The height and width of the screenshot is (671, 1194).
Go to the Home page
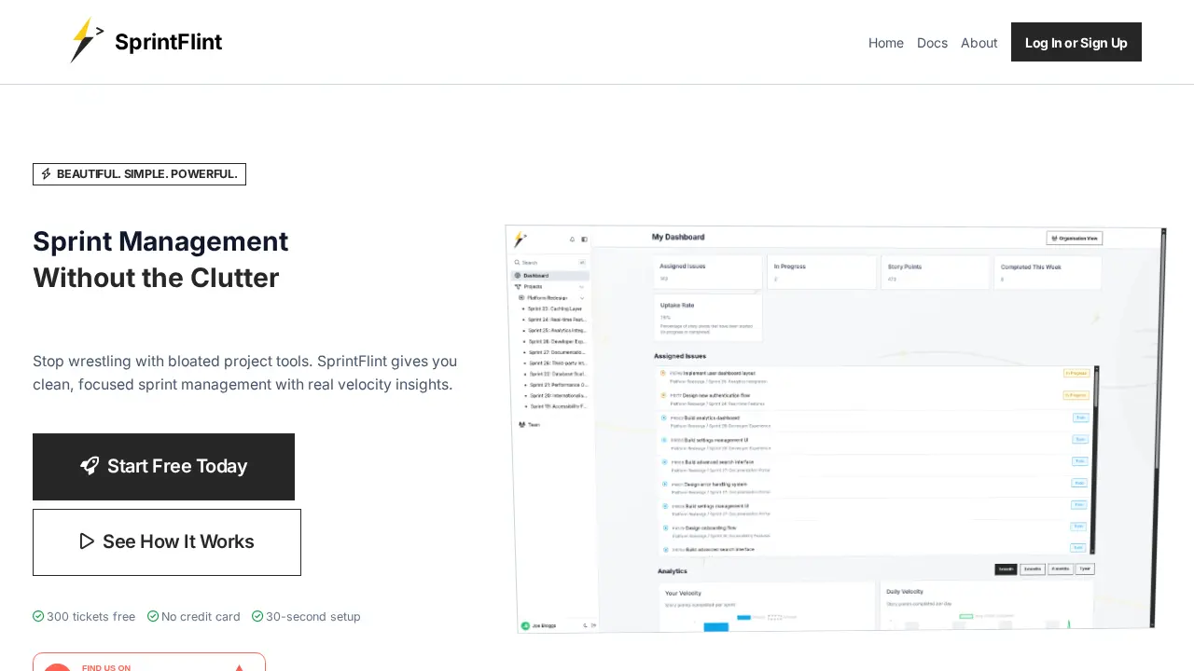pos(885,43)
